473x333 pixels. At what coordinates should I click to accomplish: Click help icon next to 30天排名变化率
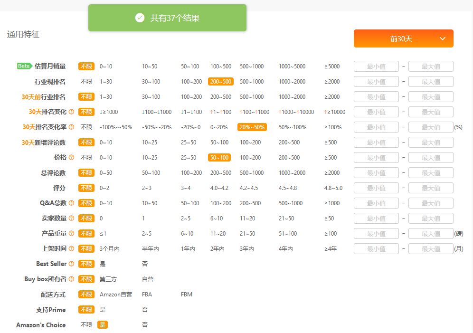[x=72, y=127]
